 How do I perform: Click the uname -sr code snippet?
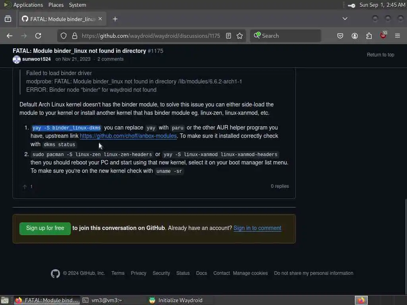tap(169, 171)
